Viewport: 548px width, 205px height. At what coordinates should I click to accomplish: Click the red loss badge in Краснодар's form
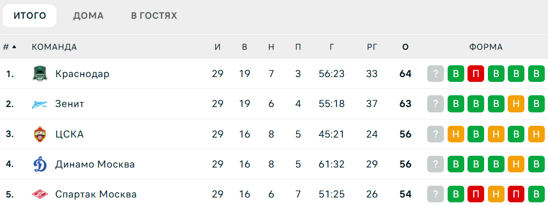coord(476,74)
